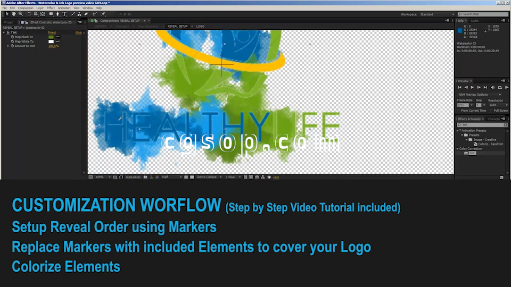Click the Comp Flowchart icon in viewer
The width and height of the screenshot is (511, 287).
(262, 177)
